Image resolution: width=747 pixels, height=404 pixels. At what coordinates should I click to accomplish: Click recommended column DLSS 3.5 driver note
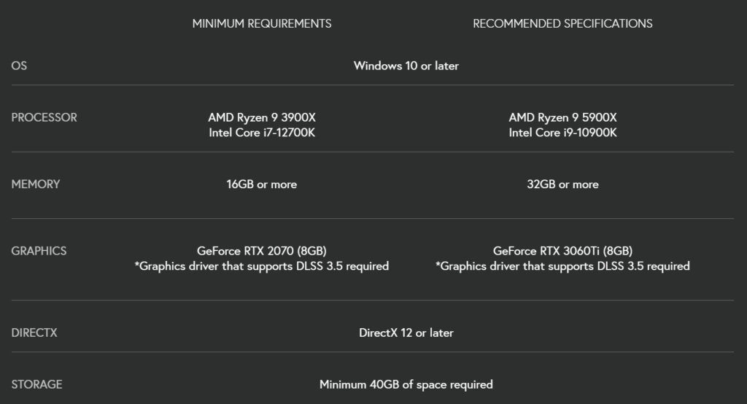coord(562,266)
